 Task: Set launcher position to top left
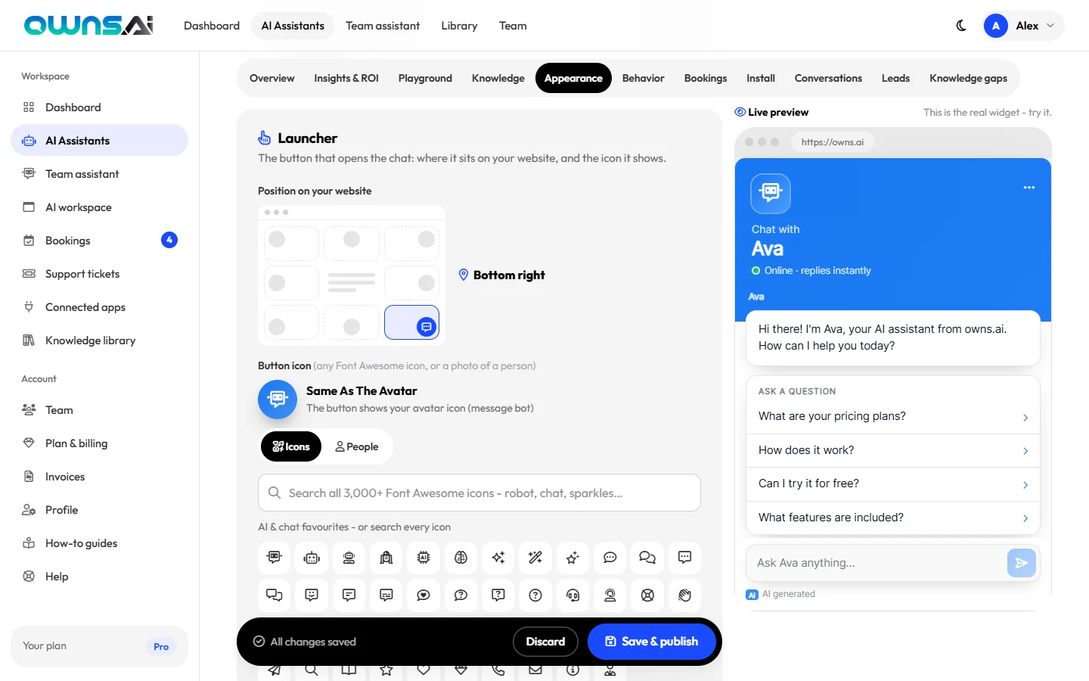pyautogui.click(x=291, y=244)
